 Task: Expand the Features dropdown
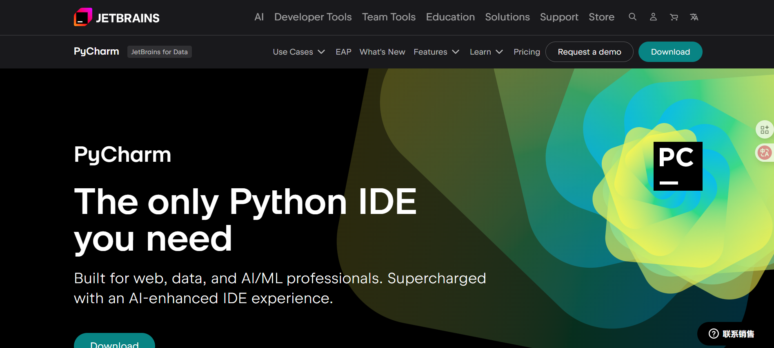pos(436,52)
